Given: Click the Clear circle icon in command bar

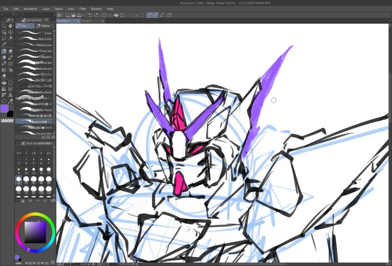Looking at the screenshot, I should coord(104,15).
